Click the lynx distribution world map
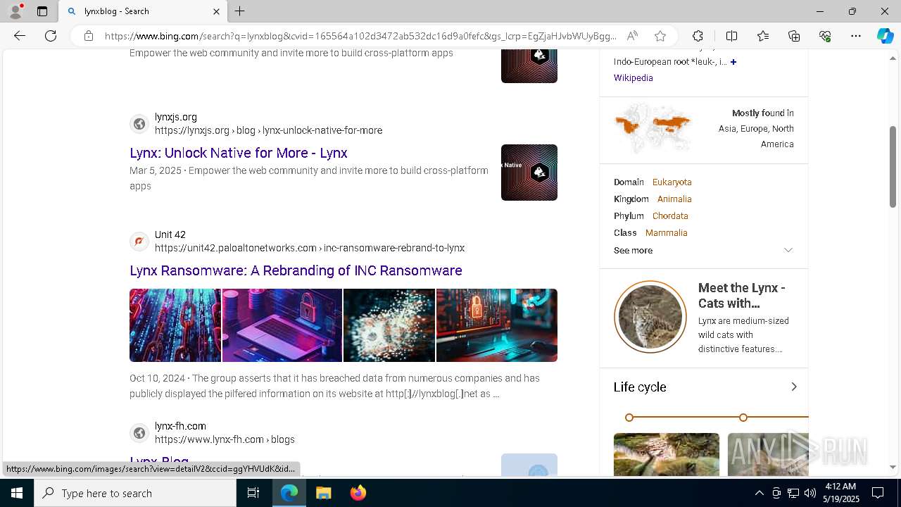Screen dimensions: 901x507 (653, 129)
